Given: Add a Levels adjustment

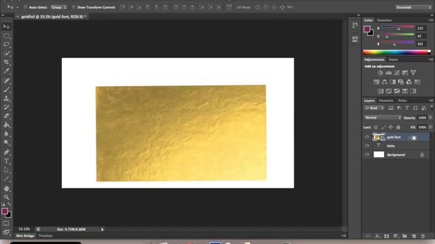Looking at the screenshot, I should pos(388,73).
